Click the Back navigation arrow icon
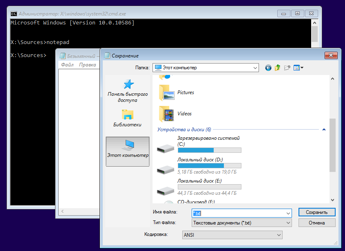The height and width of the screenshot is (251, 345). point(268,68)
